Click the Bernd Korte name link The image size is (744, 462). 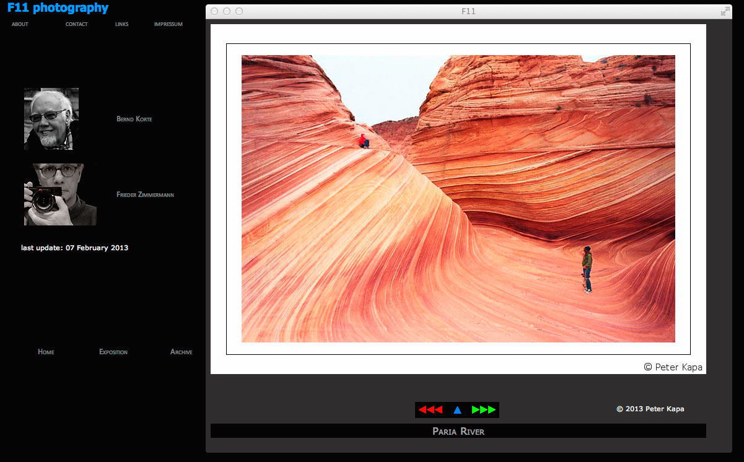tap(134, 119)
